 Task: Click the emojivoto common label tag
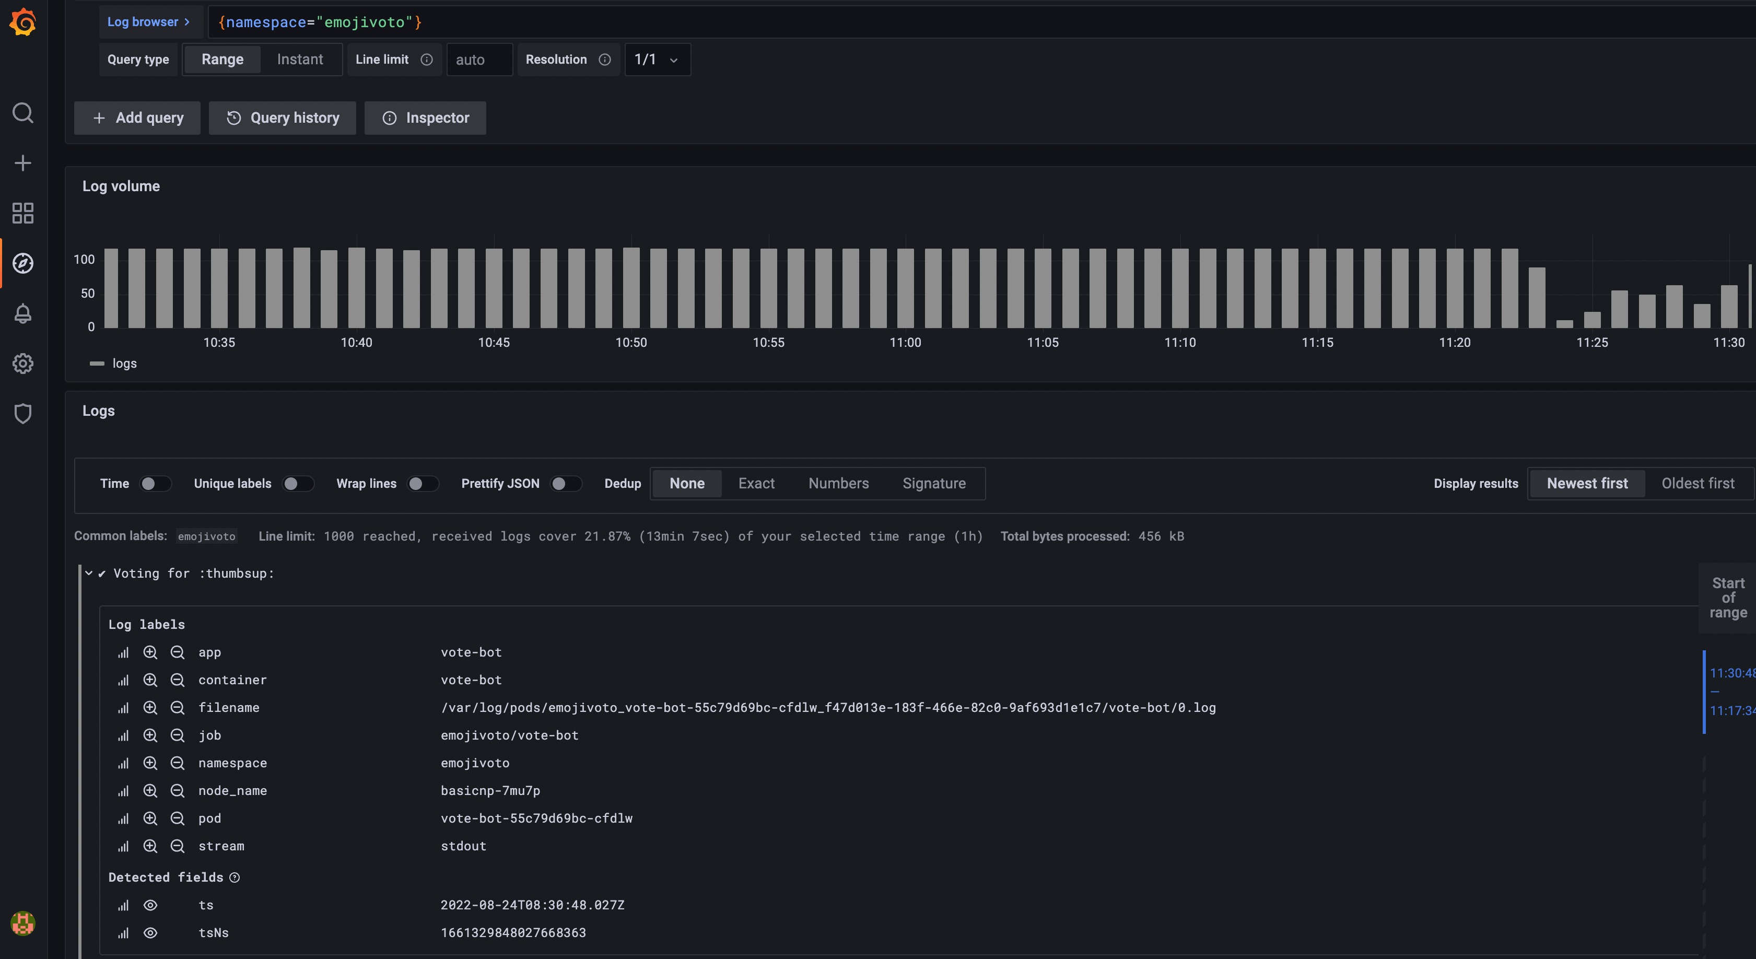tap(206, 536)
